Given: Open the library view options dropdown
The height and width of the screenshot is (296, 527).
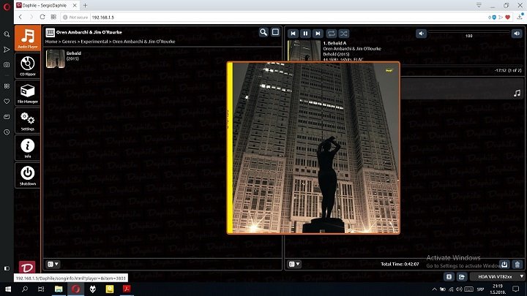Looking at the screenshot, I should pyautogui.click(x=53, y=264).
